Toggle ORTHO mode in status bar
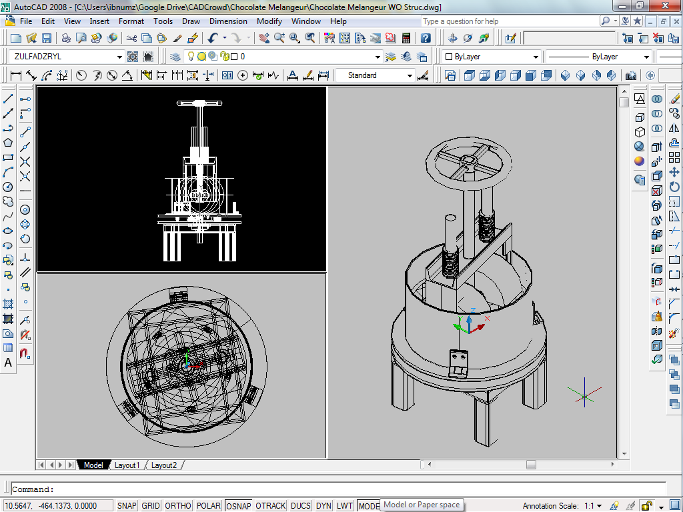The height and width of the screenshot is (512, 683). (178, 506)
